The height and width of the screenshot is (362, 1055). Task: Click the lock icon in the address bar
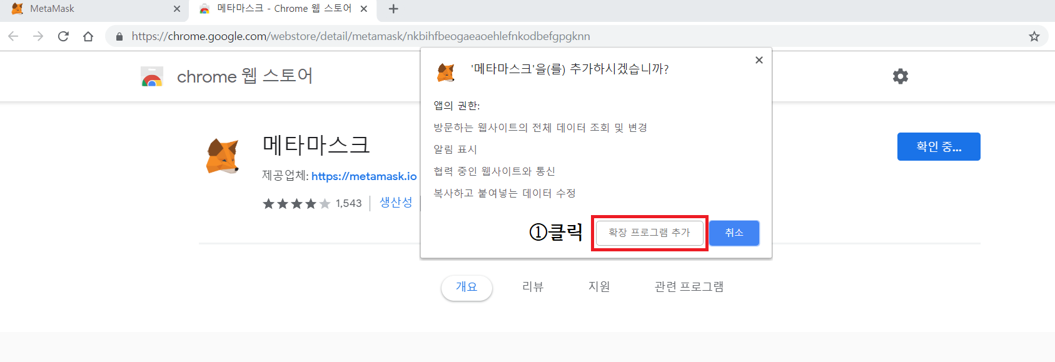[119, 37]
